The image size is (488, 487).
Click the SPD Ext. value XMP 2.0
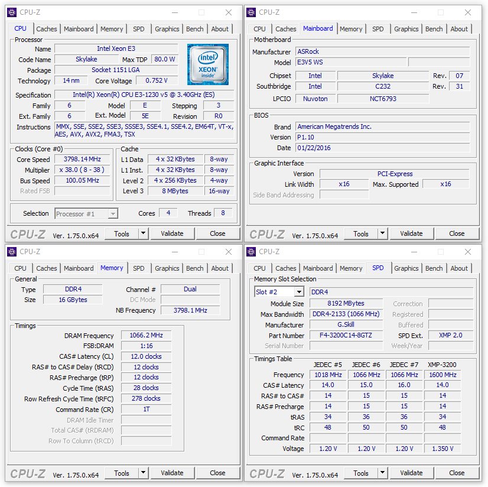[450, 335]
